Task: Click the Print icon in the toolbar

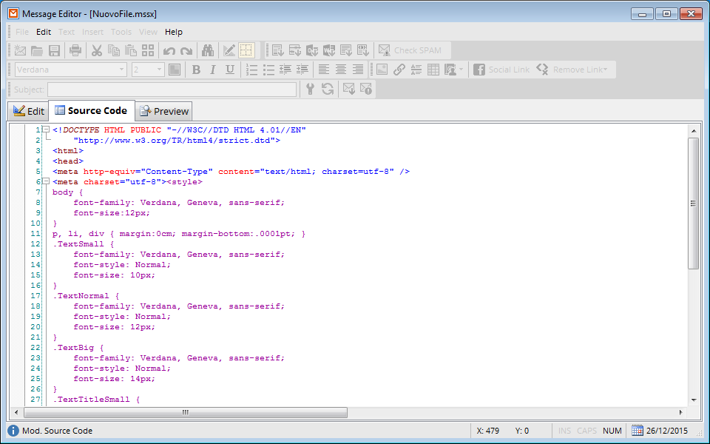Action: point(75,50)
